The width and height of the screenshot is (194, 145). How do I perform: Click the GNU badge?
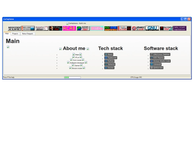click(152, 28)
